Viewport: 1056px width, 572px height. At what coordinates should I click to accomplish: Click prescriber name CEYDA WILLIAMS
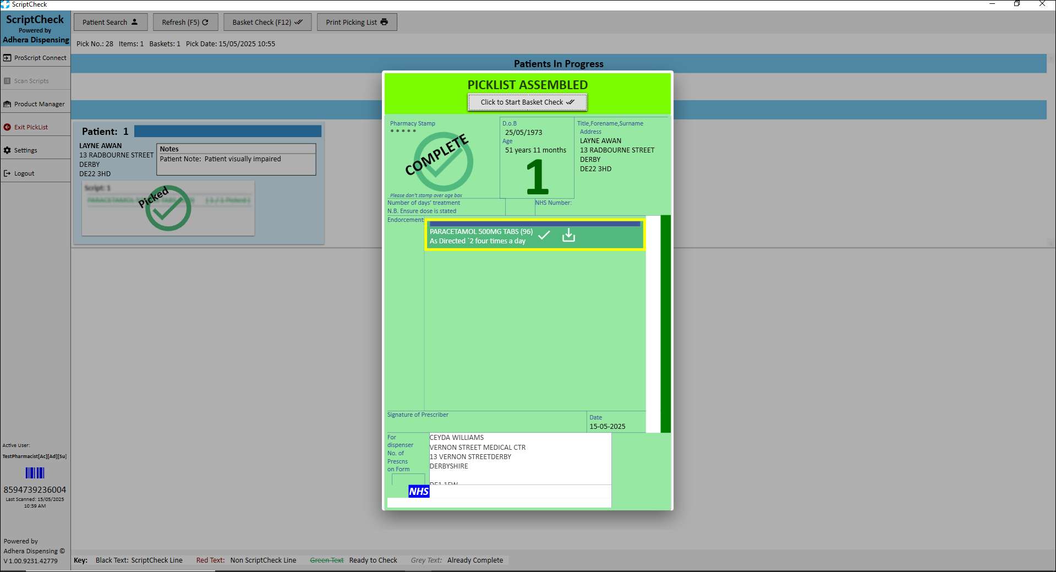pos(457,438)
